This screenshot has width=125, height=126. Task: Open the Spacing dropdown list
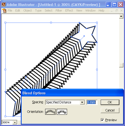pyautogui.click(x=82, y=102)
